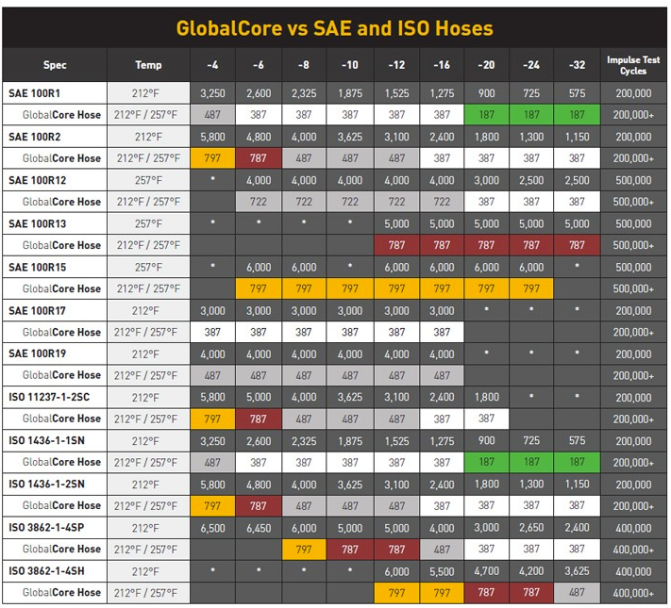Click the '575' cell in SAE 100R1 row
This screenshot has width=671, height=608.
pyautogui.click(x=577, y=93)
